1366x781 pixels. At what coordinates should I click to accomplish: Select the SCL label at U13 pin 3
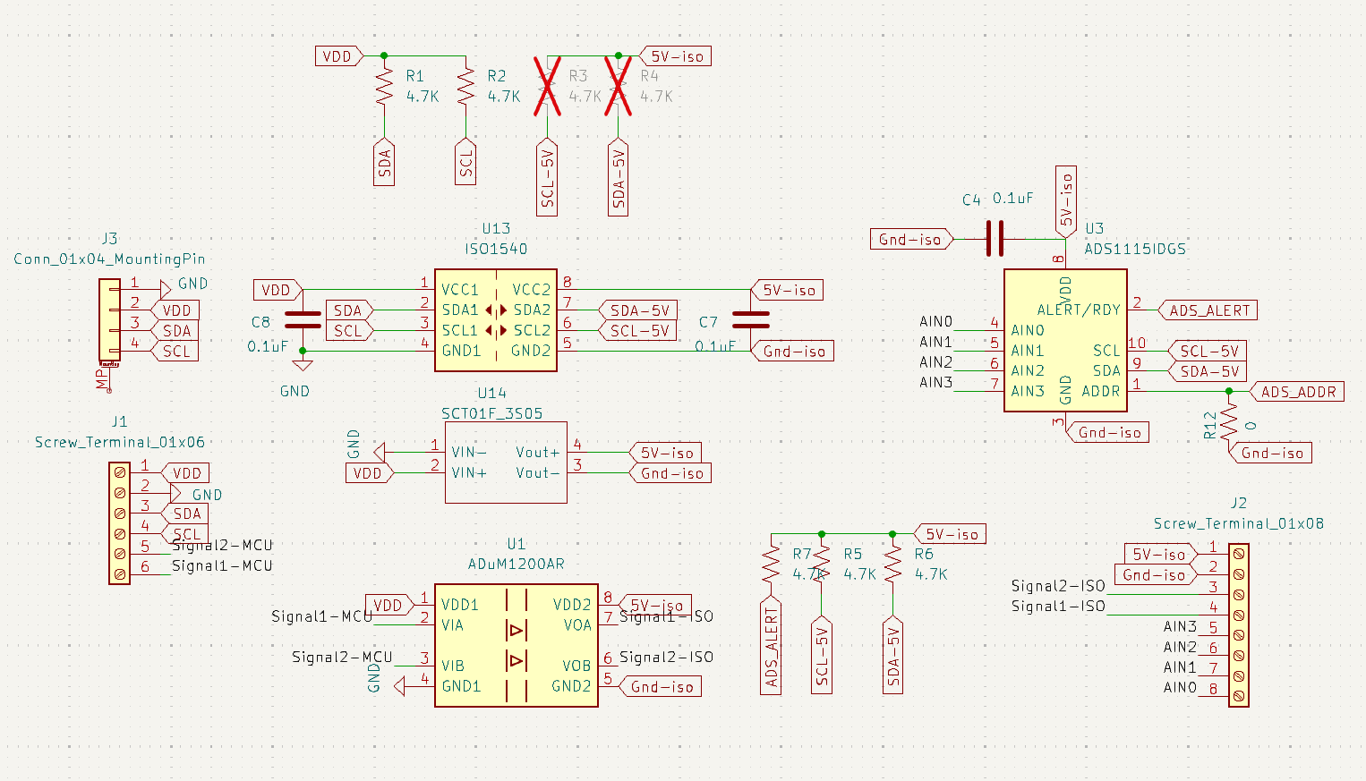click(348, 331)
